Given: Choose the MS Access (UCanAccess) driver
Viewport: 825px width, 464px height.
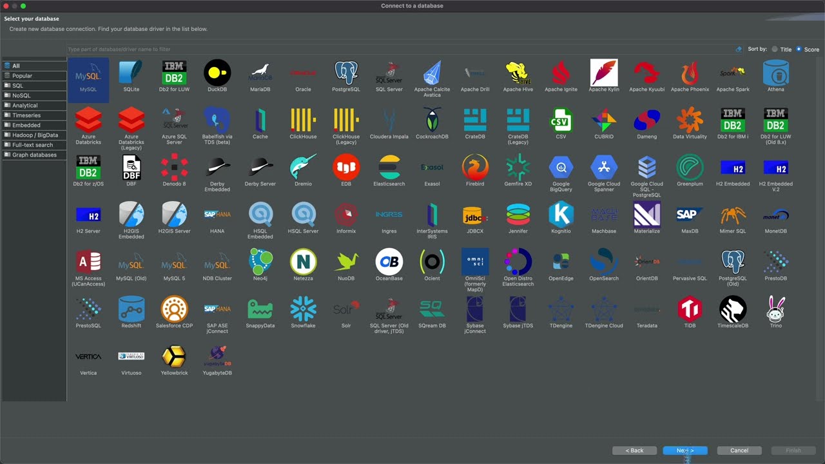Looking at the screenshot, I should point(88,267).
